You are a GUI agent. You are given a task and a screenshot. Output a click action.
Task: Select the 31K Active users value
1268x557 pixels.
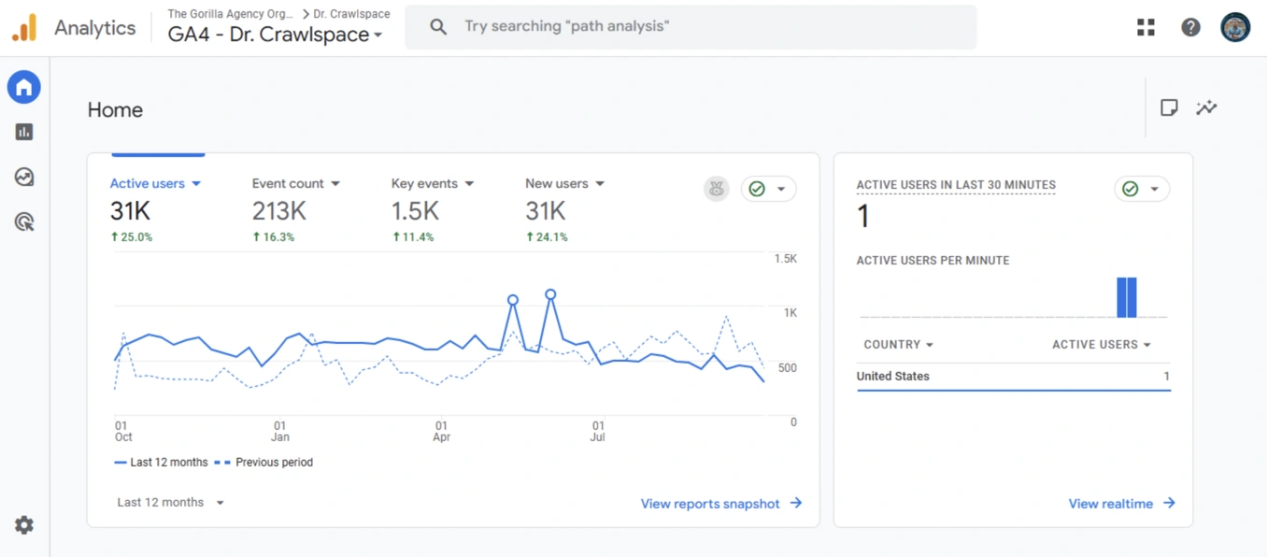click(x=130, y=211)
